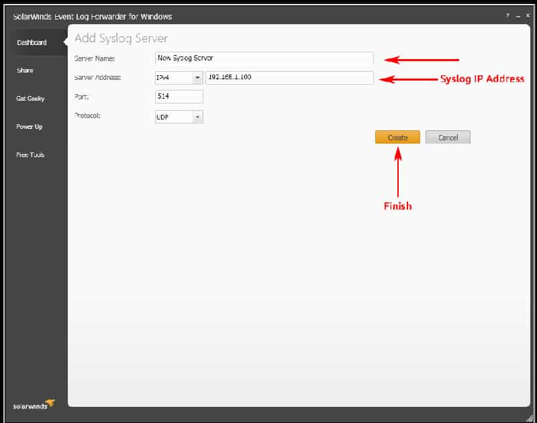537x423 pixels.
Task: Click the dropdown arrow beside UDP
Action: pos(199,116)
